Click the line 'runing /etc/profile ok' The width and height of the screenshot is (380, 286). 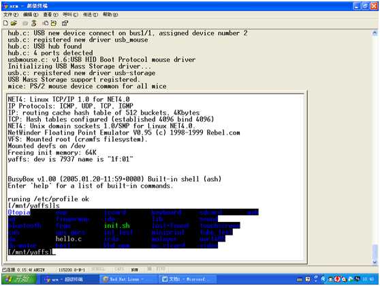click(x=48, y=199)
